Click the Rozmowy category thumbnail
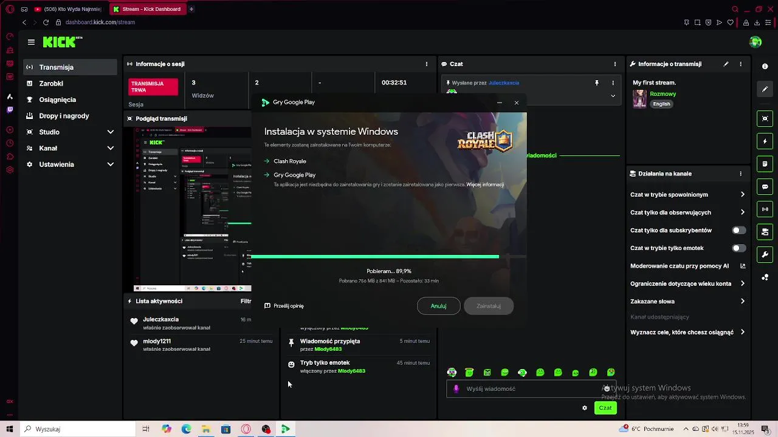 point(639,99)
